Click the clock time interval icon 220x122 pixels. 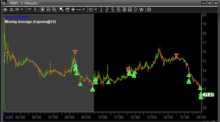click(91, 10)
